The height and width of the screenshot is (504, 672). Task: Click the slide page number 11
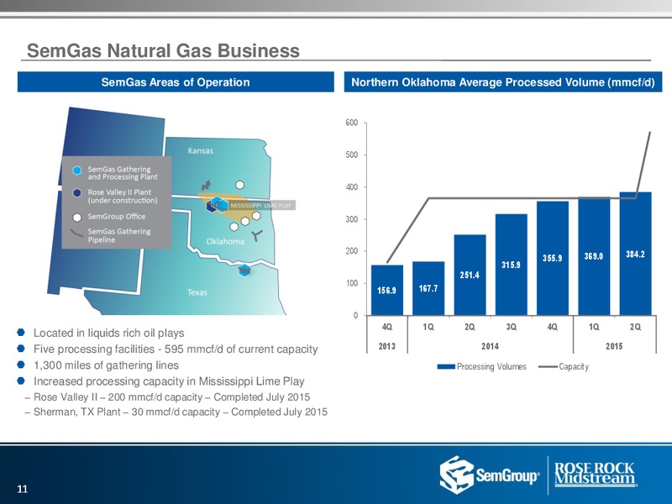tap(23, 489)
